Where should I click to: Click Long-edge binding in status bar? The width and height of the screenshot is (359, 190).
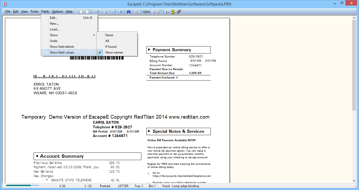(x=186, y=186)
